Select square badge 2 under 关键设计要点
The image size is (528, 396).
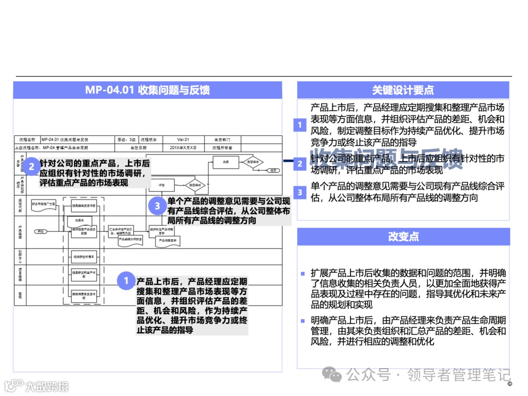click(300, 164)
